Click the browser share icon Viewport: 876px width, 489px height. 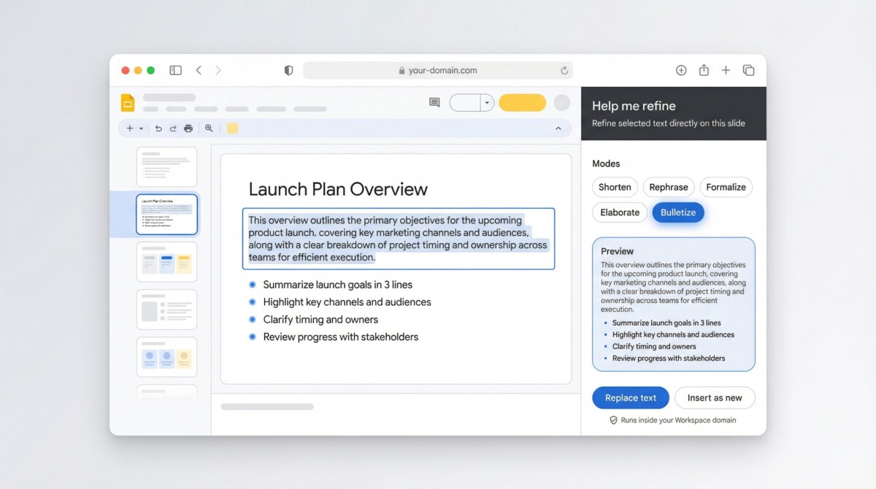tap(704, 71)
